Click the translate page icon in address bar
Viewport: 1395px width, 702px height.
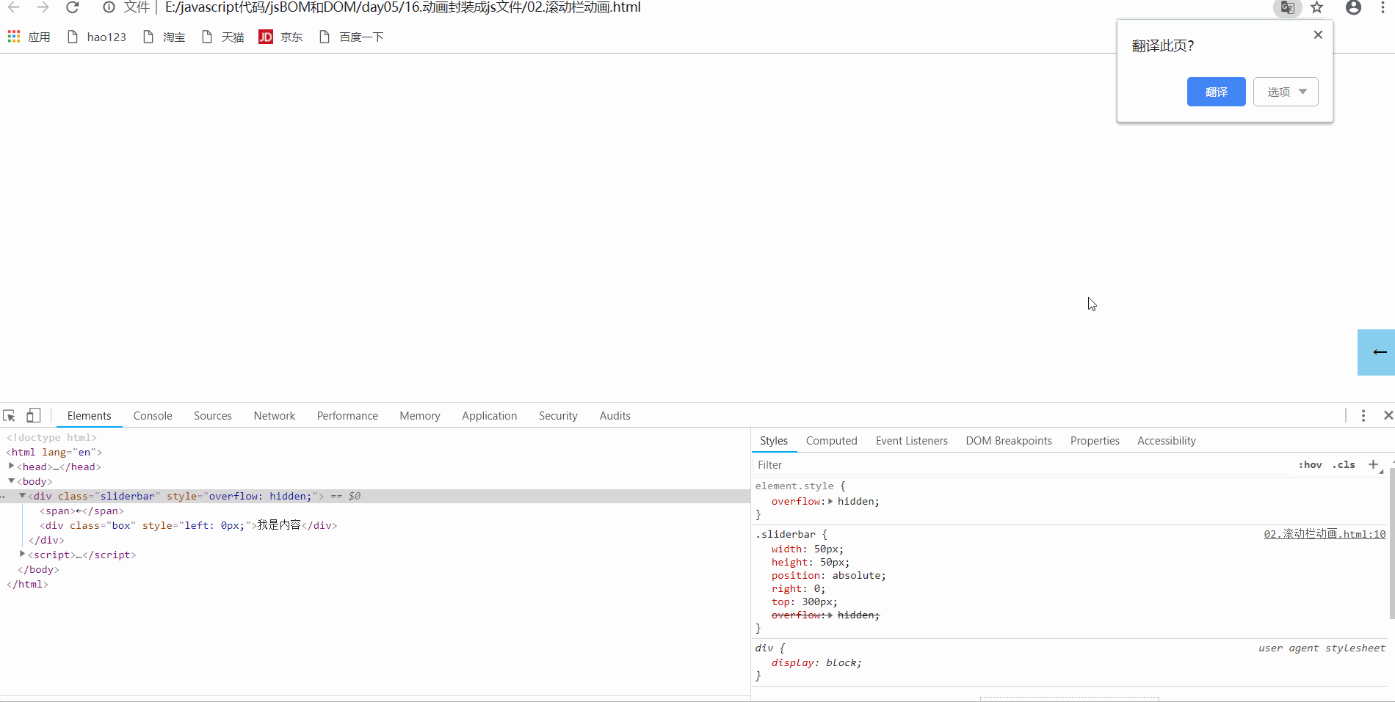1287,7
